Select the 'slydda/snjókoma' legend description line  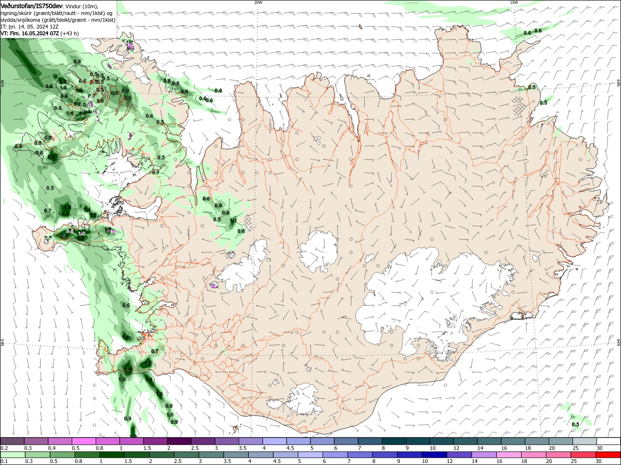click(58, 20)
